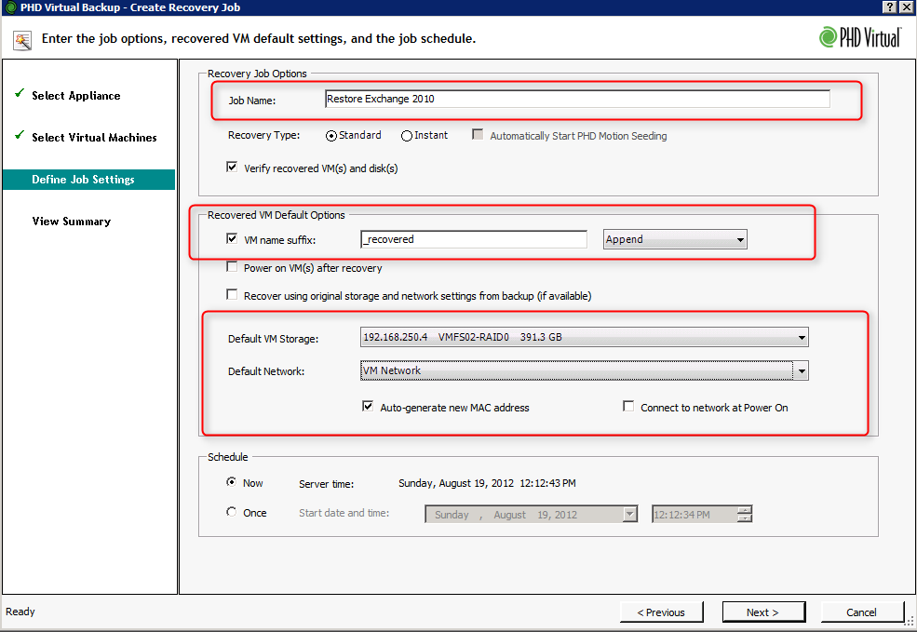This screenshot has height=632, width=917.
Task: Select the Now schedule option
Action: [x=232, y=482]
